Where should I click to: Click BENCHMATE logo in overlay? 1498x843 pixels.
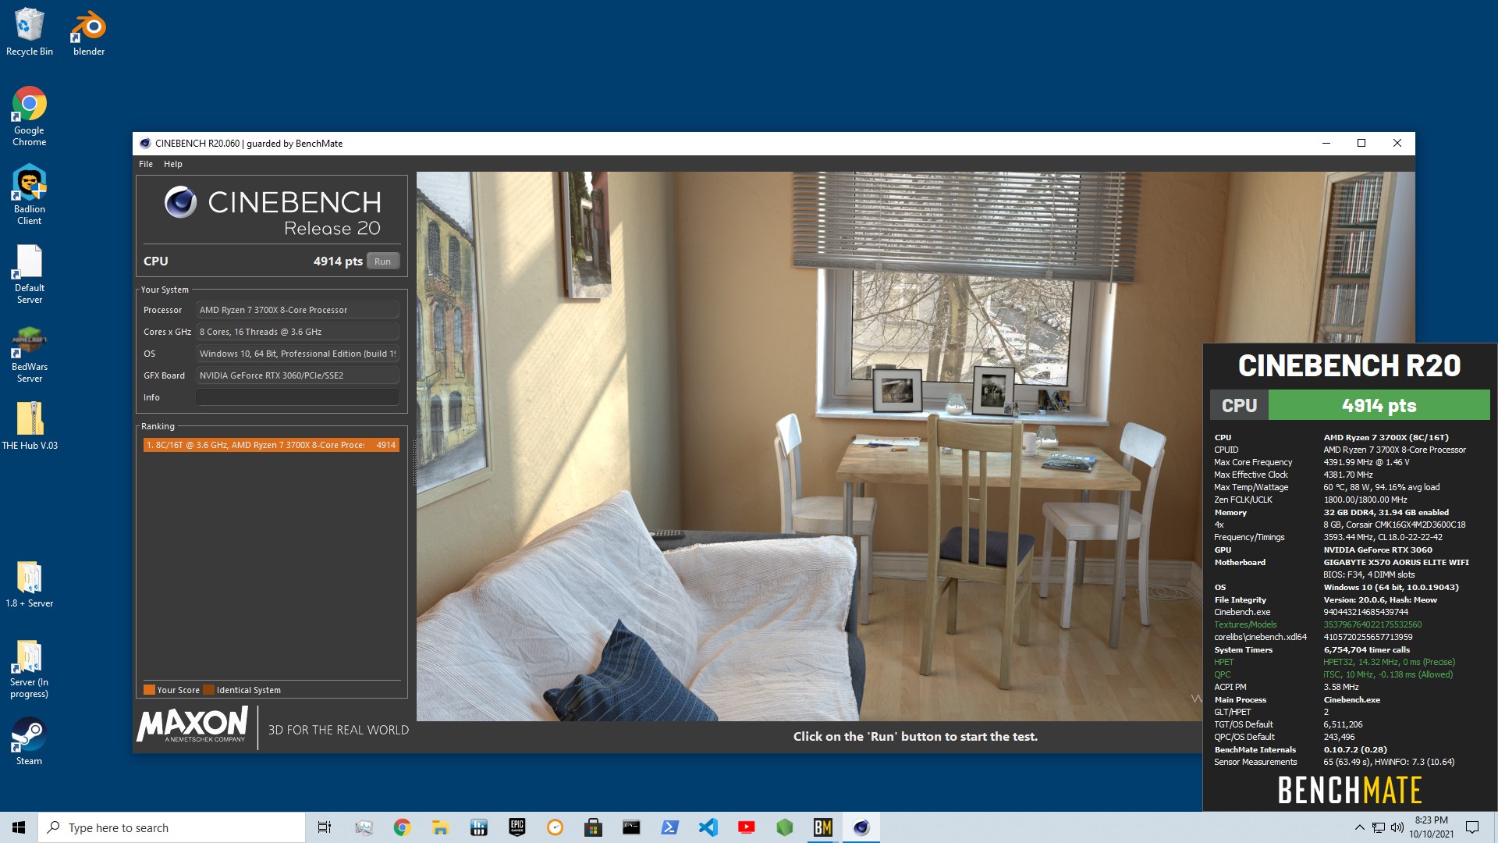click(1349, 790)
